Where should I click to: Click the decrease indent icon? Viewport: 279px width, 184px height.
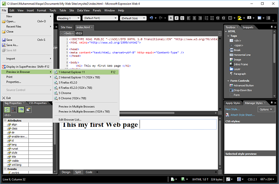[218, 18]
